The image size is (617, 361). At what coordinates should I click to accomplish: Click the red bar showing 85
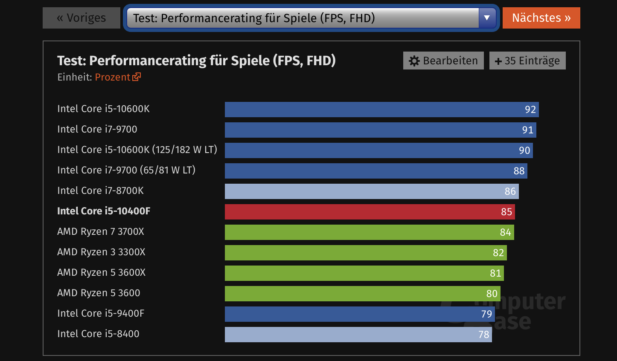click(370, 212)
